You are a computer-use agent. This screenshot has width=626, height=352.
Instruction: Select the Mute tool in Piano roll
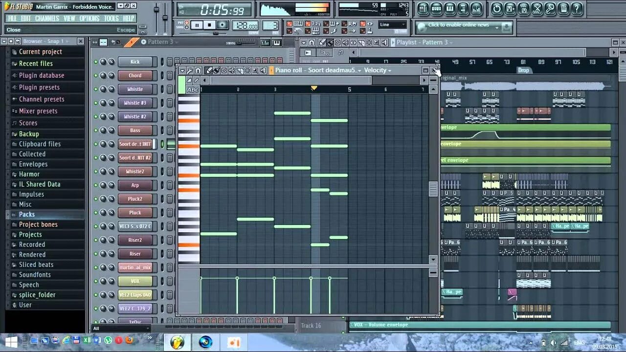click(232, 70)
